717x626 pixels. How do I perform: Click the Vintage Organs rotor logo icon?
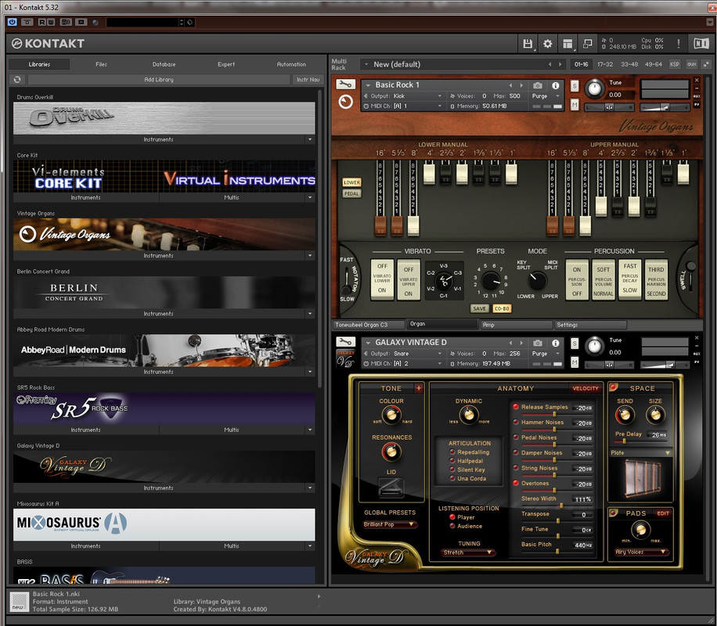tap(346, 102)
